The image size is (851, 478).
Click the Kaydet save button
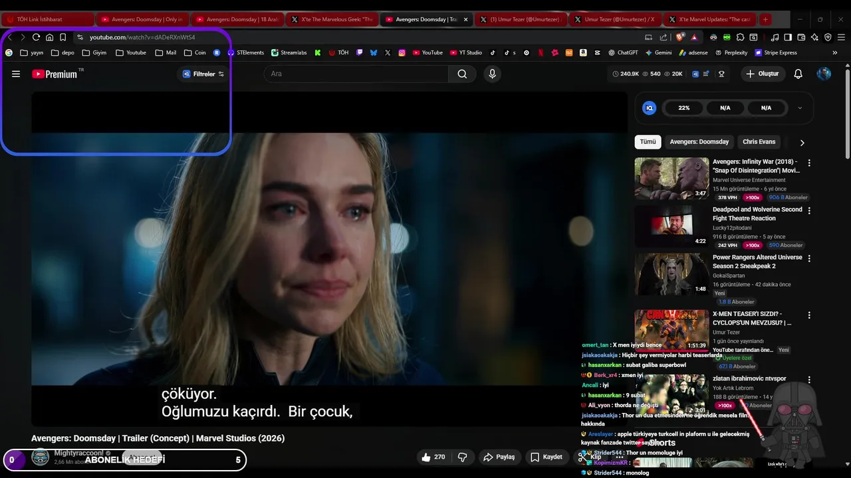tap(547, 457)
